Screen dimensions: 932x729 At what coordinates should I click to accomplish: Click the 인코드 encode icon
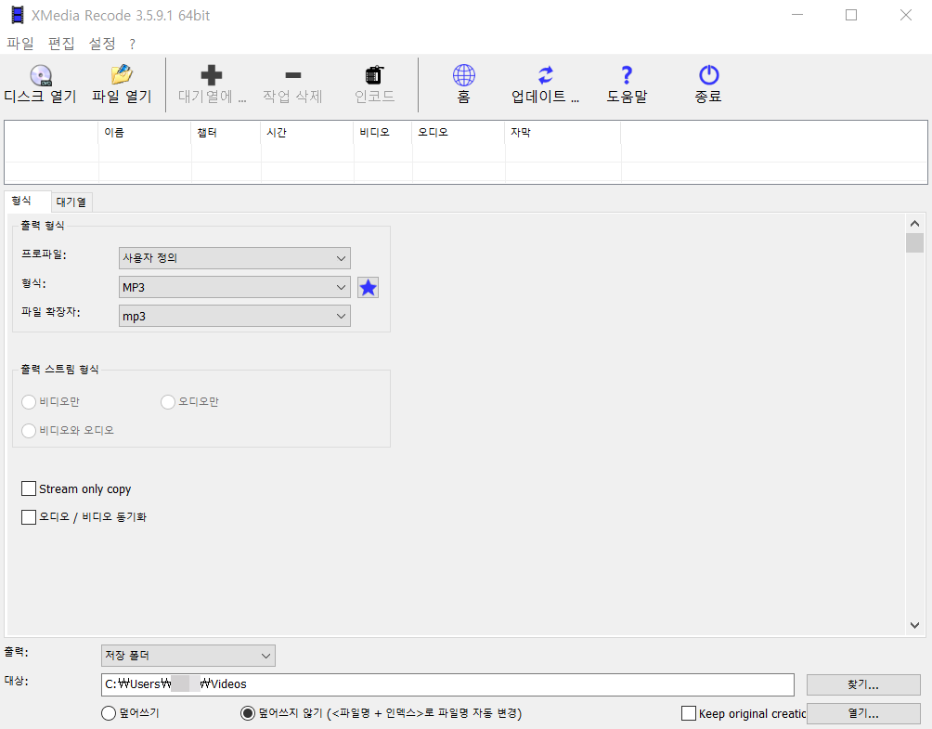click(374, 75)
